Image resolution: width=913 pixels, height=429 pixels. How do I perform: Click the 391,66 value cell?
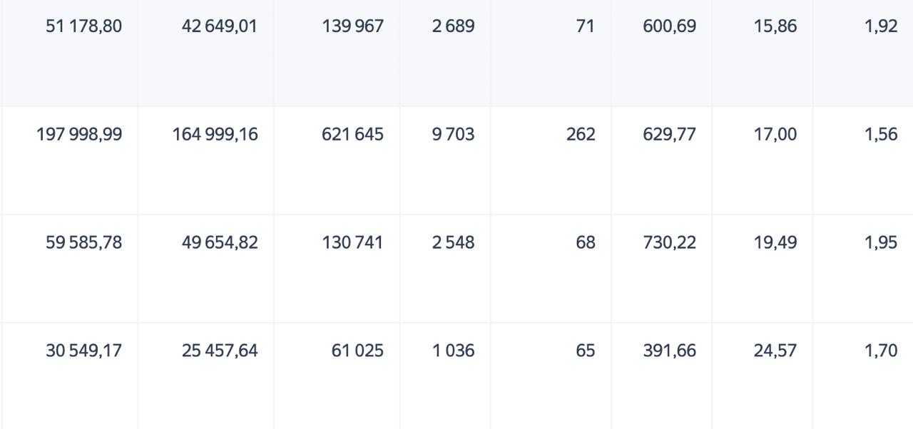669,351
